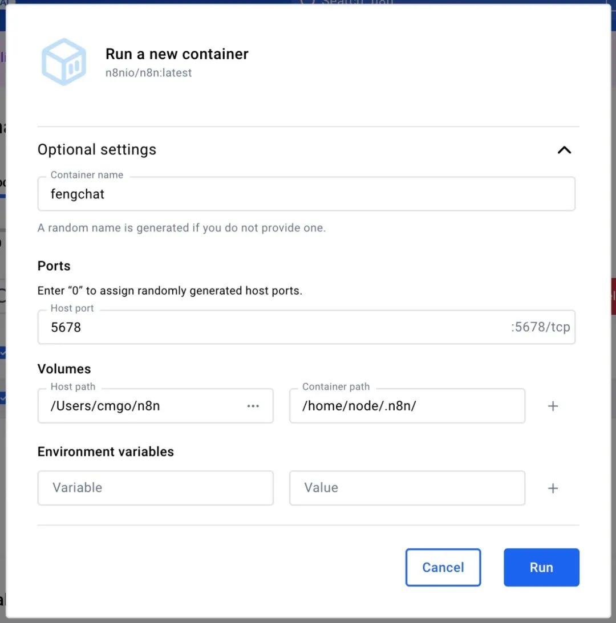Add another environment variable with plus icon
The width and height of the screenshot is (616, 623).
click(x=553, y=488)
